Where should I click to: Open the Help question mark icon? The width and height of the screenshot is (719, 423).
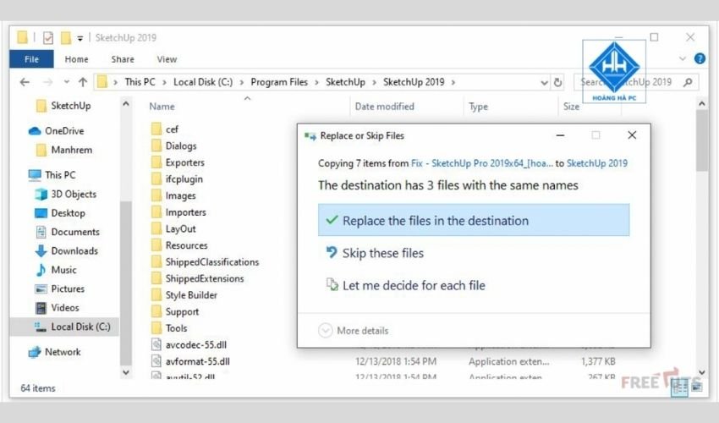point(700,59)
